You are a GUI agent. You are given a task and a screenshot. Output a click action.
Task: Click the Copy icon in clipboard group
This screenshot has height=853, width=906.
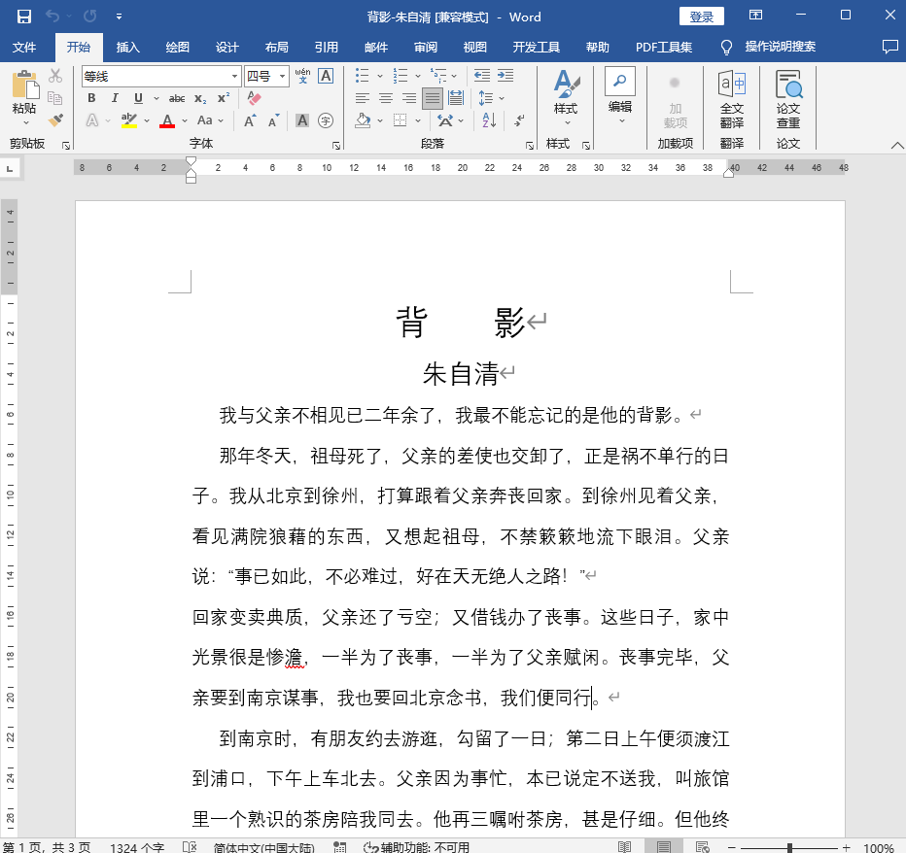[55, 98]
